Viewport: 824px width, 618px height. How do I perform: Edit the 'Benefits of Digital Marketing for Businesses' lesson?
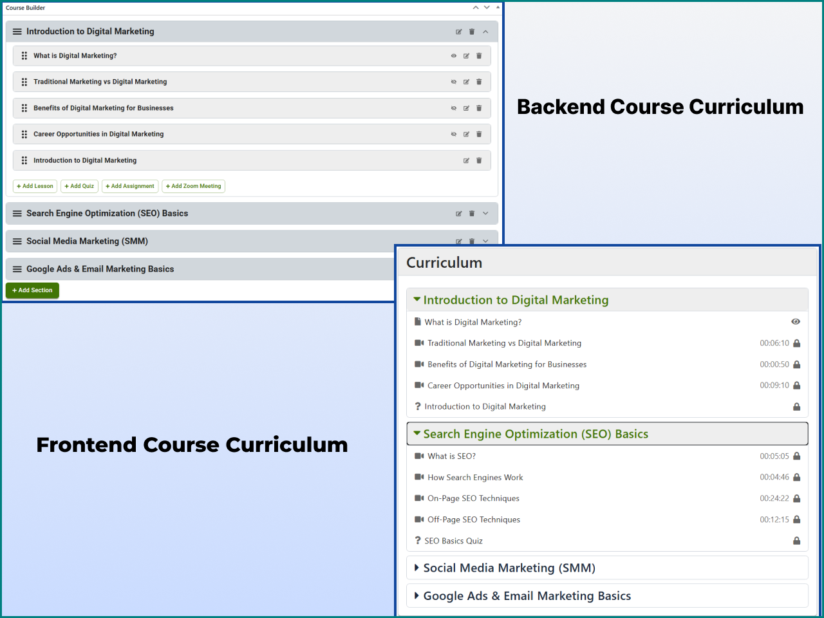coord(466,108)
